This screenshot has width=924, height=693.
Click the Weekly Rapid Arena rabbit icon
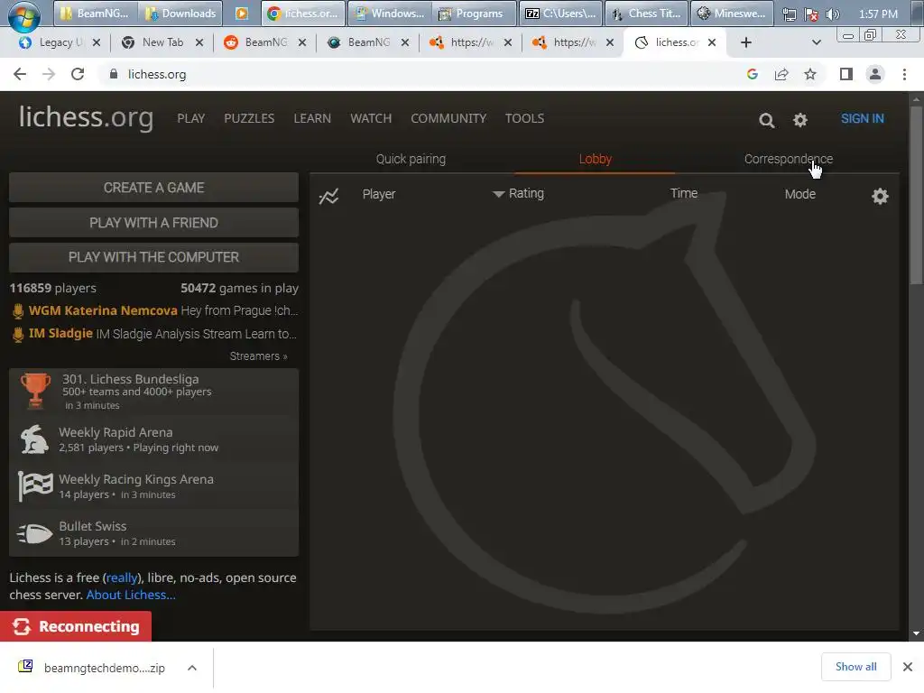pyautogui.click(x=35, y=439)
